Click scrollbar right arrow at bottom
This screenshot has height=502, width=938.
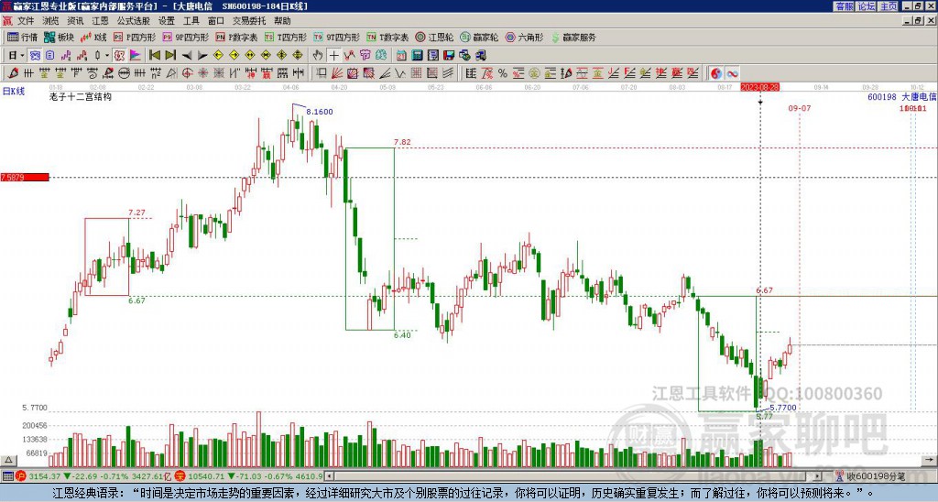point(818,476)
